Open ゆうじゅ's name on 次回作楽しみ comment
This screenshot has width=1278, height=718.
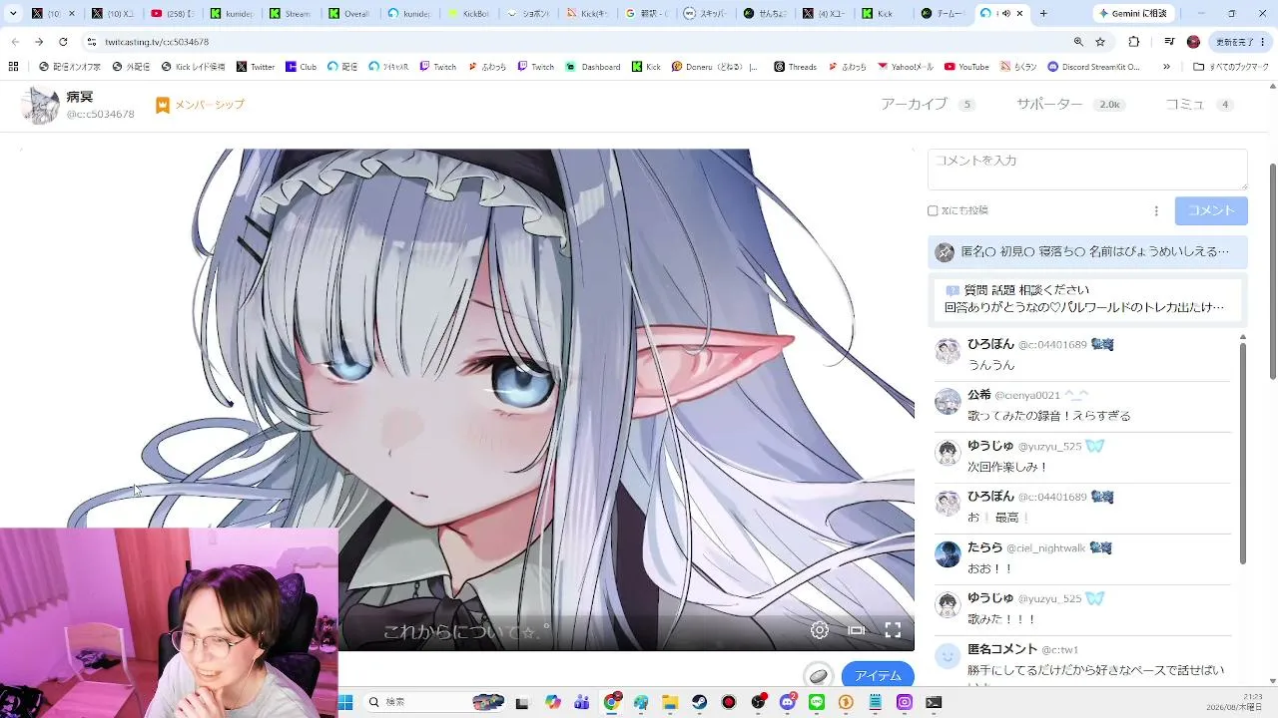pos(990,446)
